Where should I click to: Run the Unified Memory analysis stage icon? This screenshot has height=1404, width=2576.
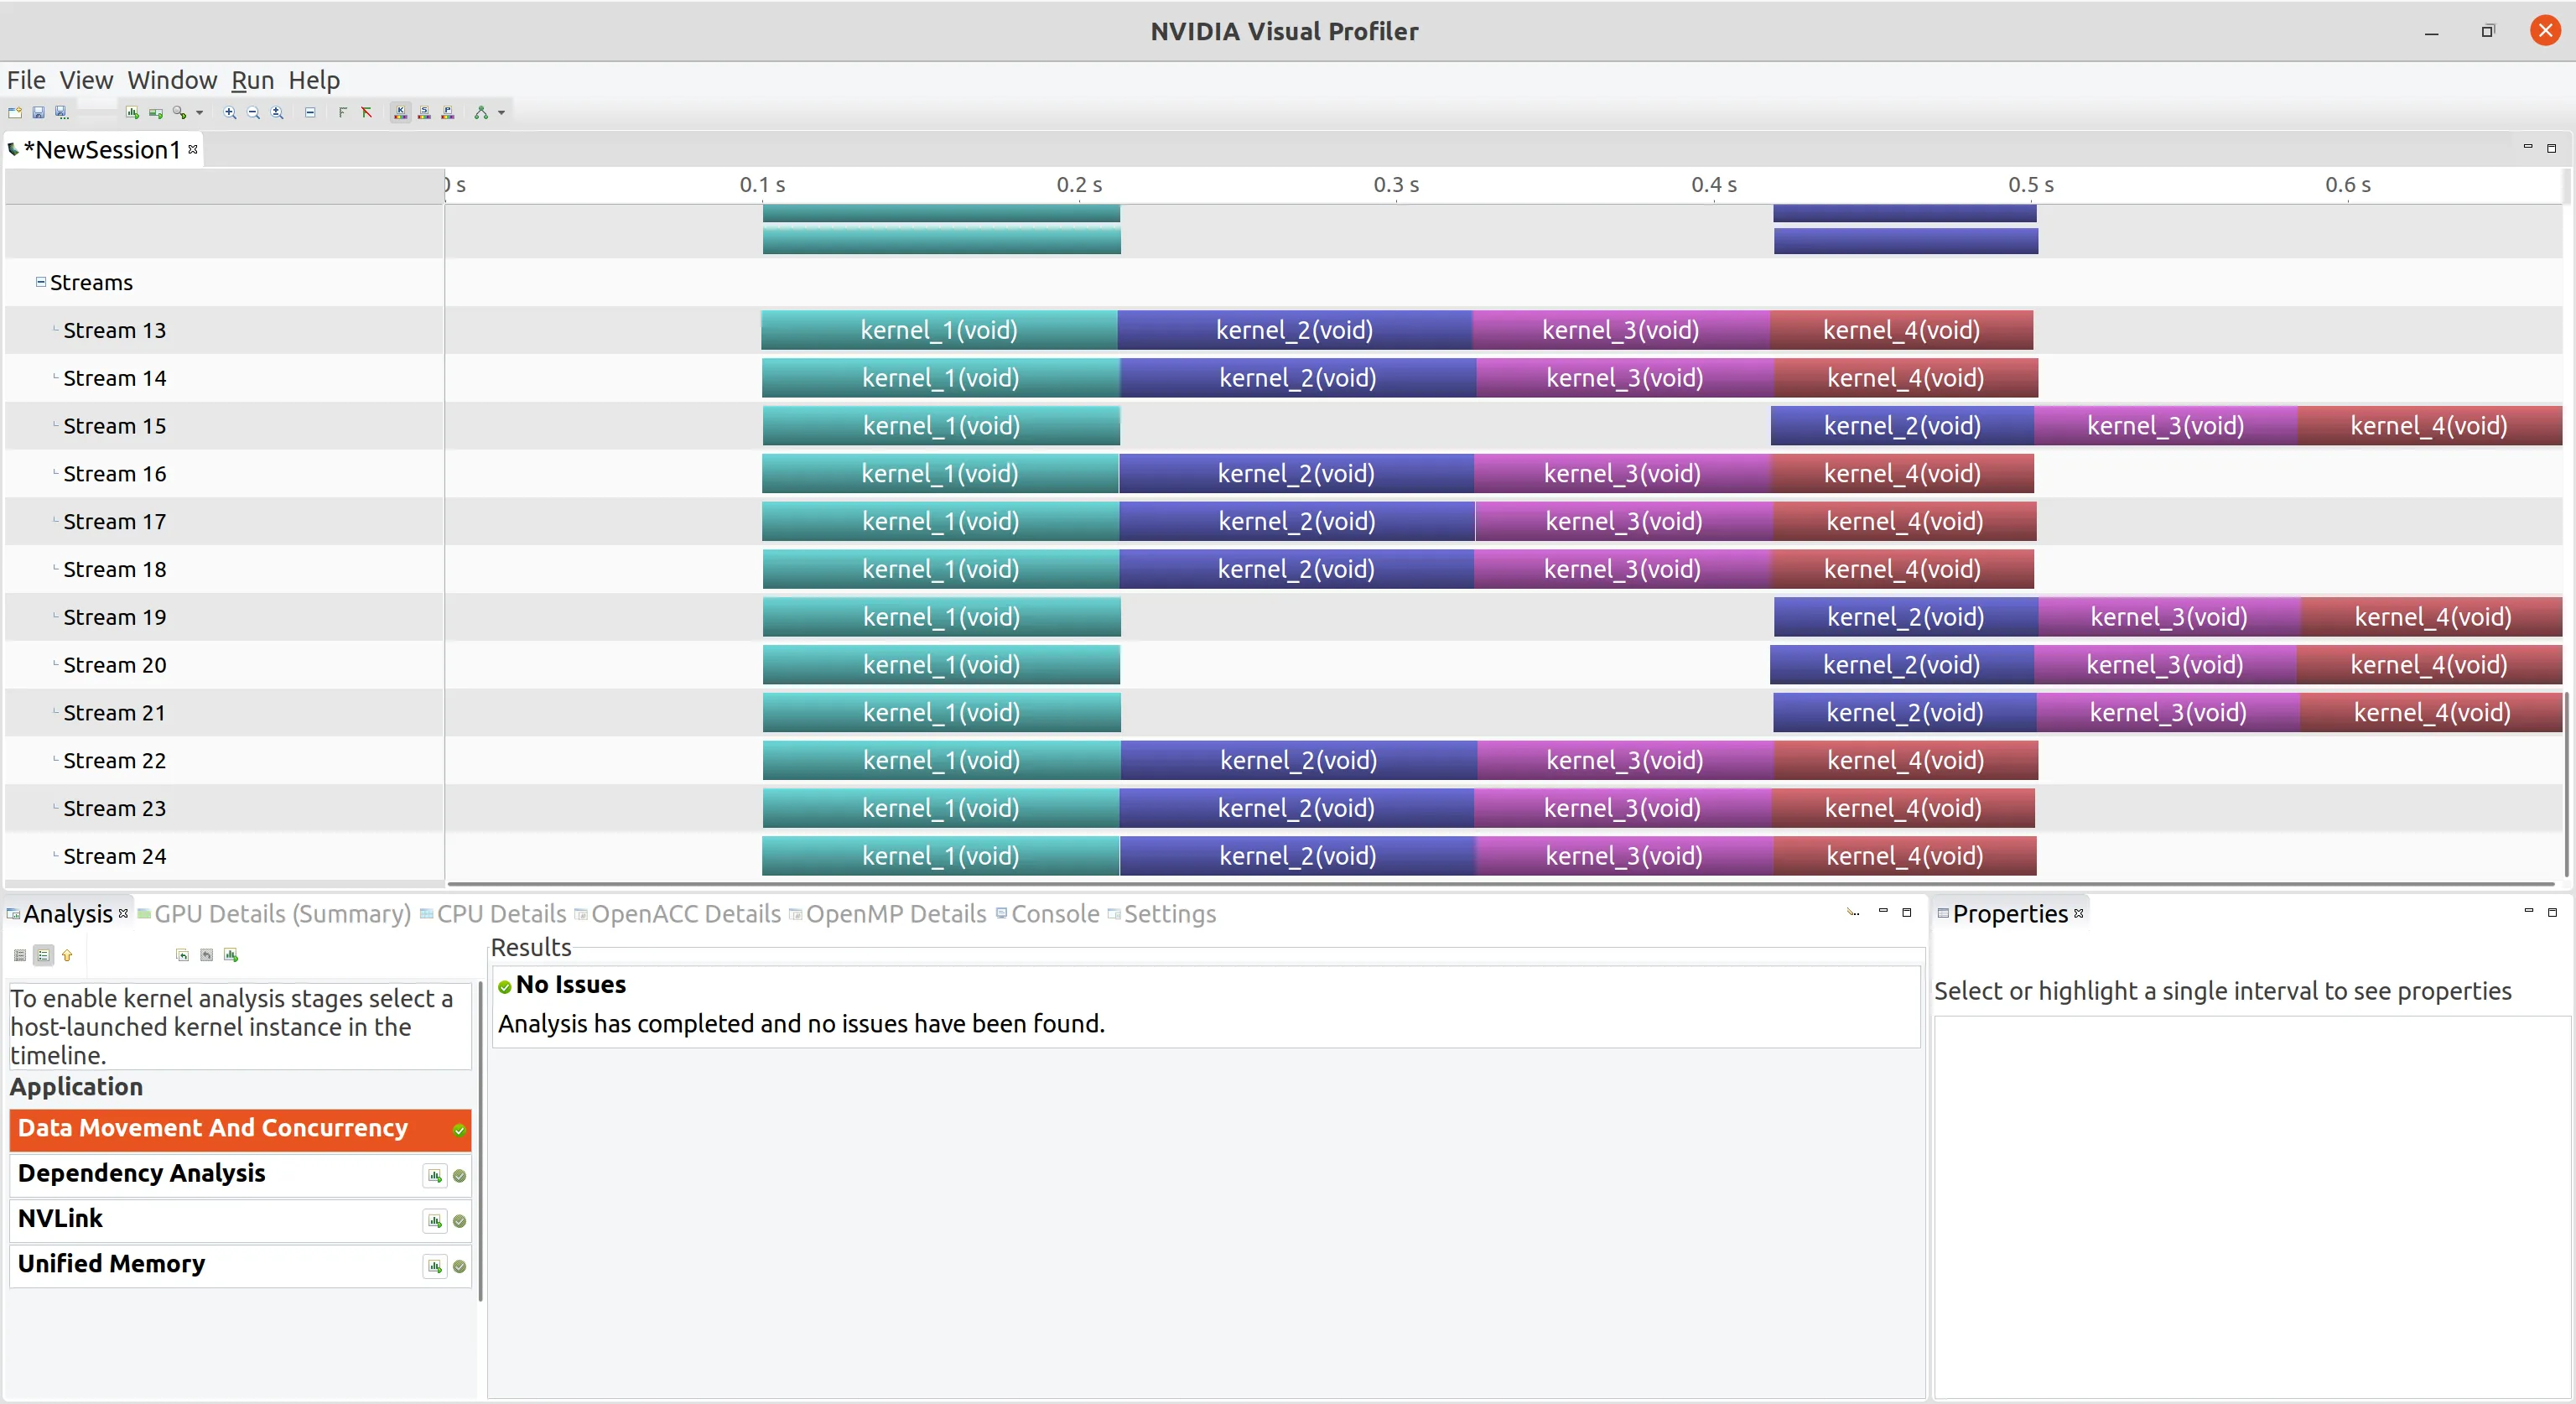[x=435, y=1267]
